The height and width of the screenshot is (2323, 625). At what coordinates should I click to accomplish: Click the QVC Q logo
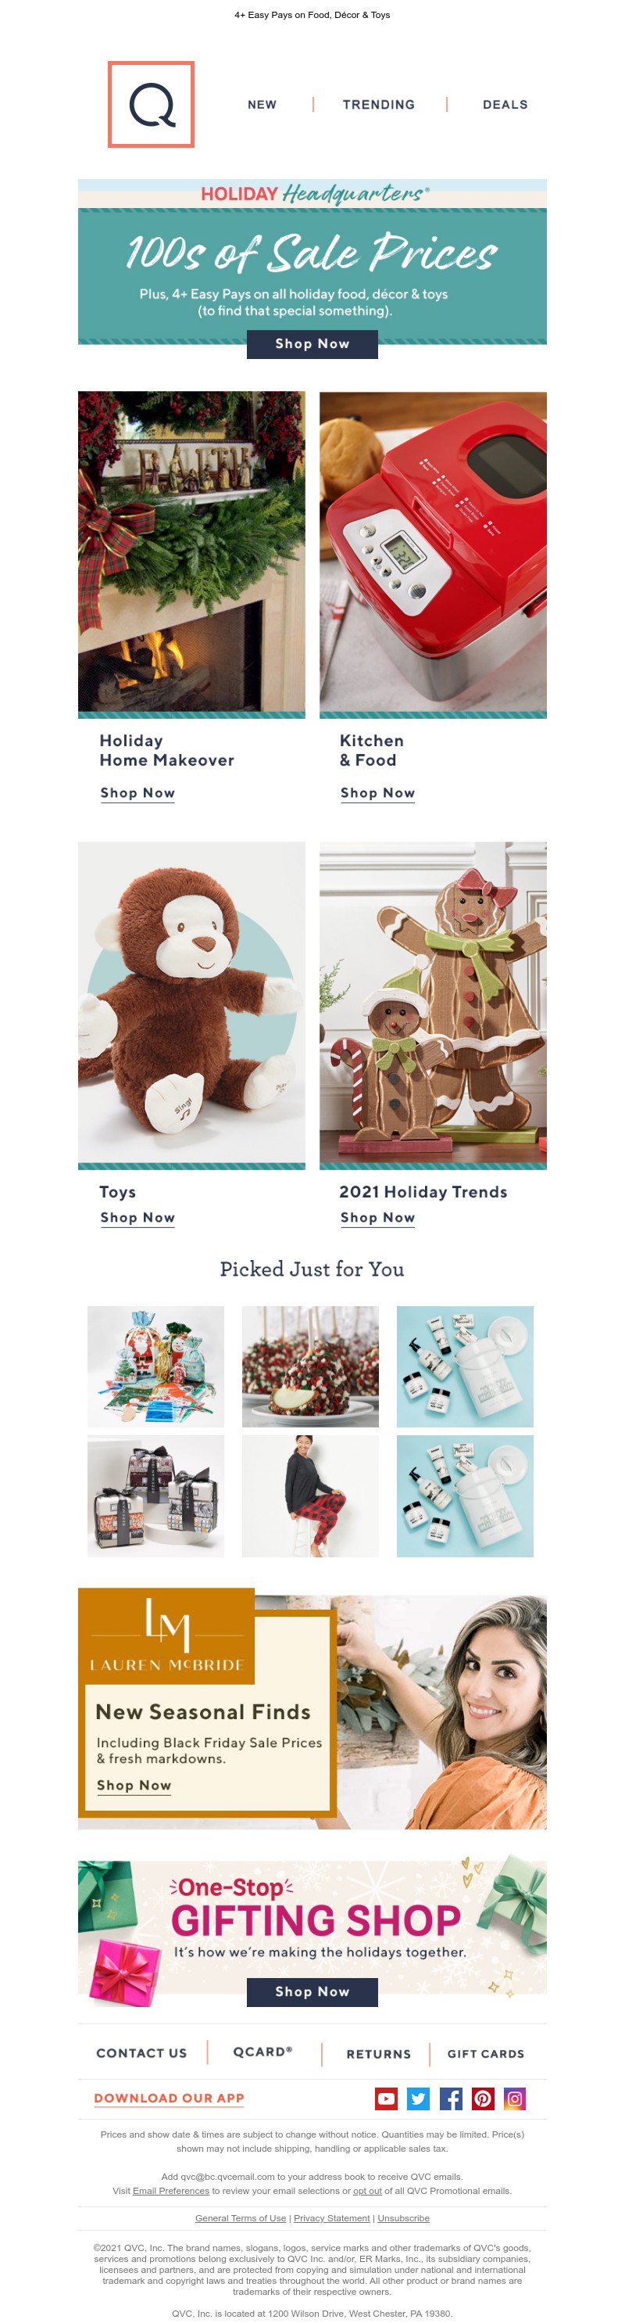152,105
